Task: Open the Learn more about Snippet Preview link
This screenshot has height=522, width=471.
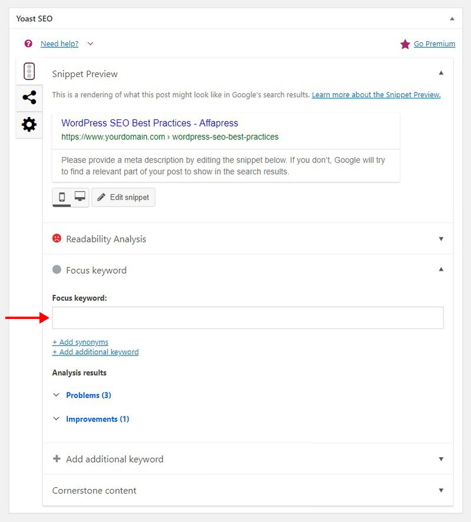Action: (x=376, y=94)
